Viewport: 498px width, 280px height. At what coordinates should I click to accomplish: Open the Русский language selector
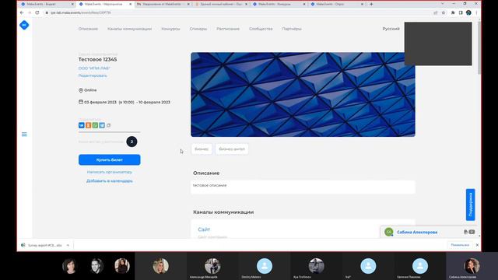(x=391, y=29)
